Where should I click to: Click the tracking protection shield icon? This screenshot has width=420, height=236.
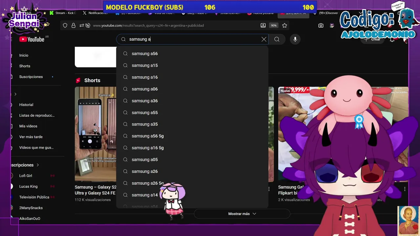65,26
